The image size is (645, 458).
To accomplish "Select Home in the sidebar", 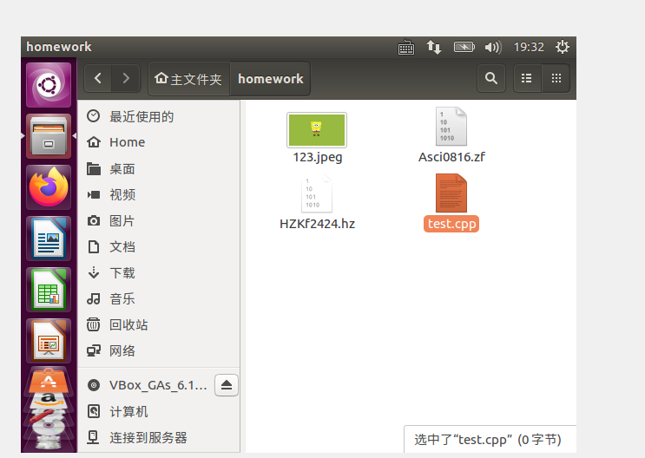I will 159,142.
